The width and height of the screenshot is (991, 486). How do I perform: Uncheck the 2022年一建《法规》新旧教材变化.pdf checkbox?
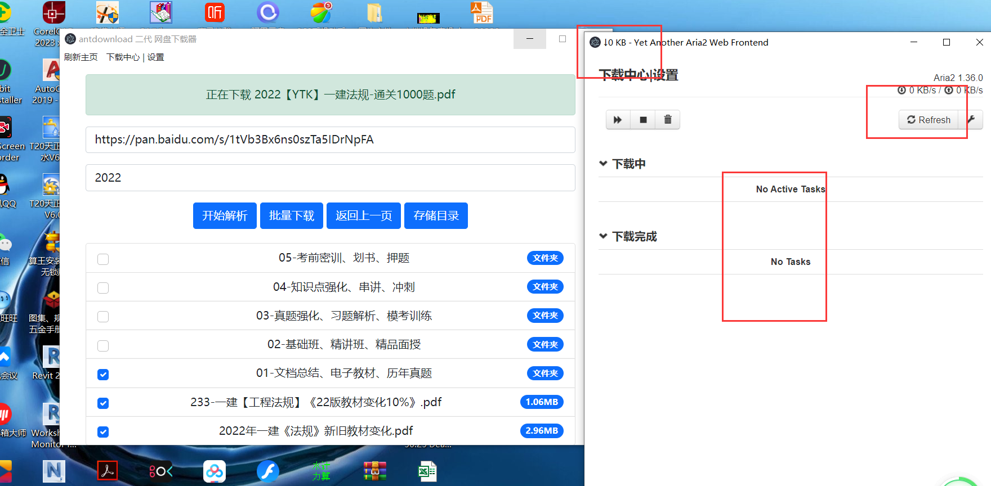(x=103, y=431)
